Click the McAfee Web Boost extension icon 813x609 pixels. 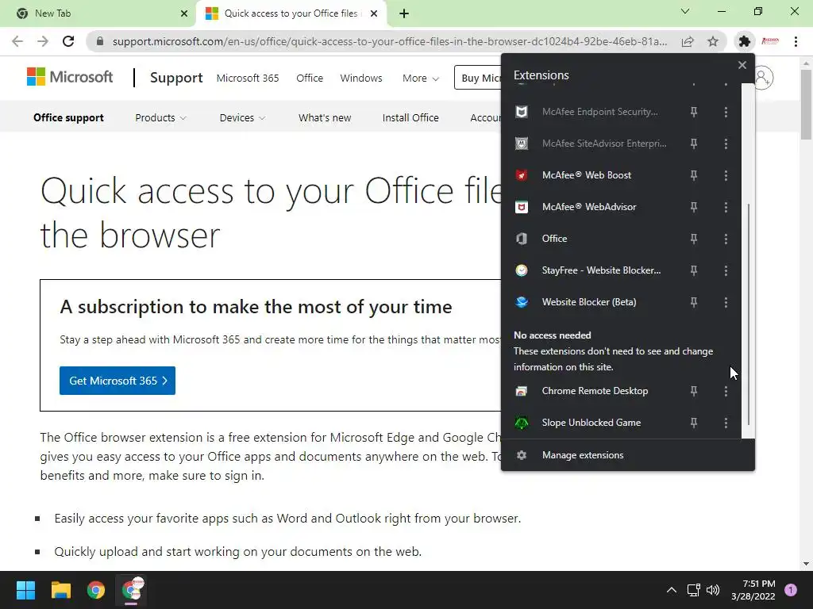[522, 175]
